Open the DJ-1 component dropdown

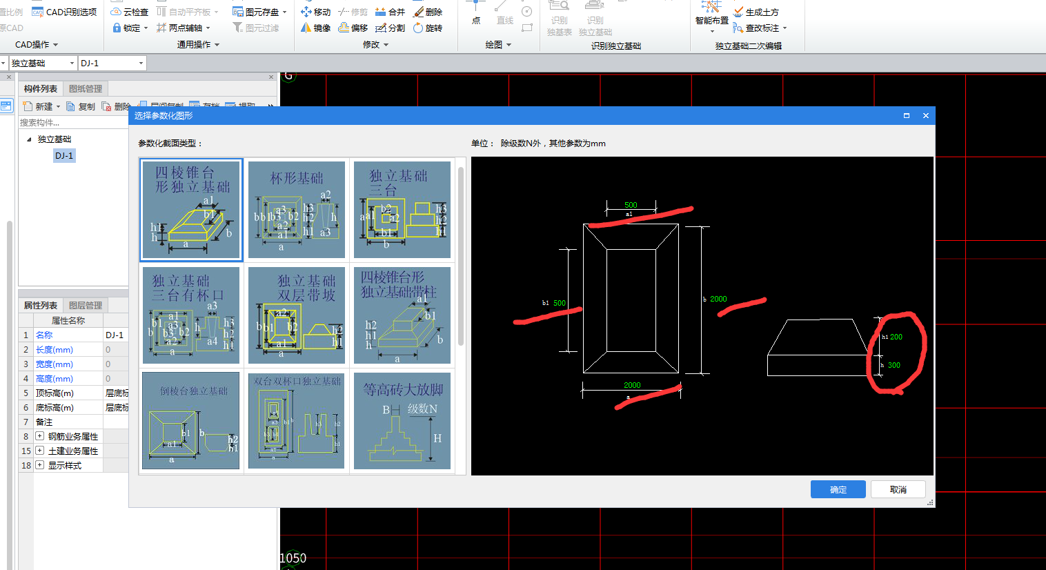pyautogui.click(x=141, y=63)
